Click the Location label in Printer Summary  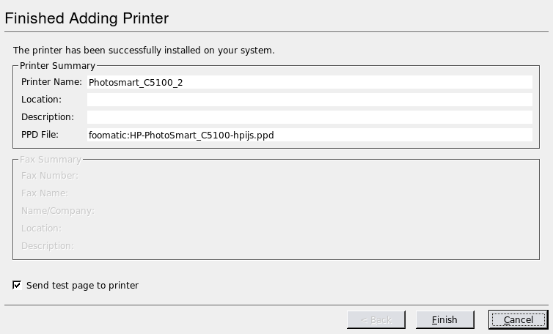pos(41,100)
